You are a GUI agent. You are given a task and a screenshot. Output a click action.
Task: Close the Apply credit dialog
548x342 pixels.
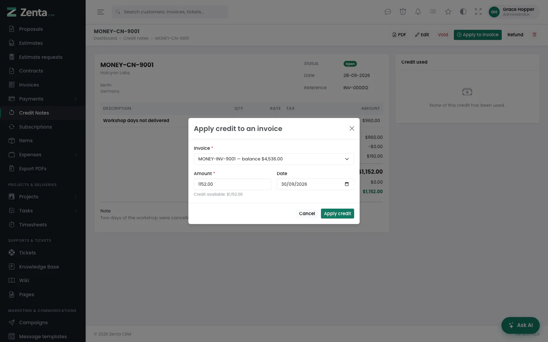352,129
